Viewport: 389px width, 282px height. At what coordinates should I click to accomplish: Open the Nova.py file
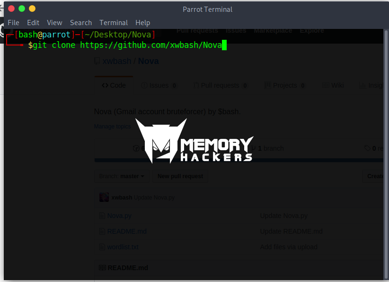pyautogui.click(x=119, y=216)
